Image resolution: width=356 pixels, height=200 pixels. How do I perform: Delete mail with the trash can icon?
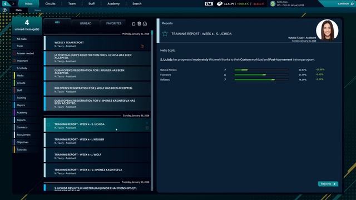point(139,23)
